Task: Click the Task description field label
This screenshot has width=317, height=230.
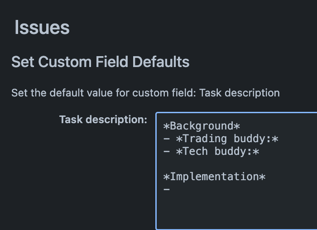Action: pos(103,120)
